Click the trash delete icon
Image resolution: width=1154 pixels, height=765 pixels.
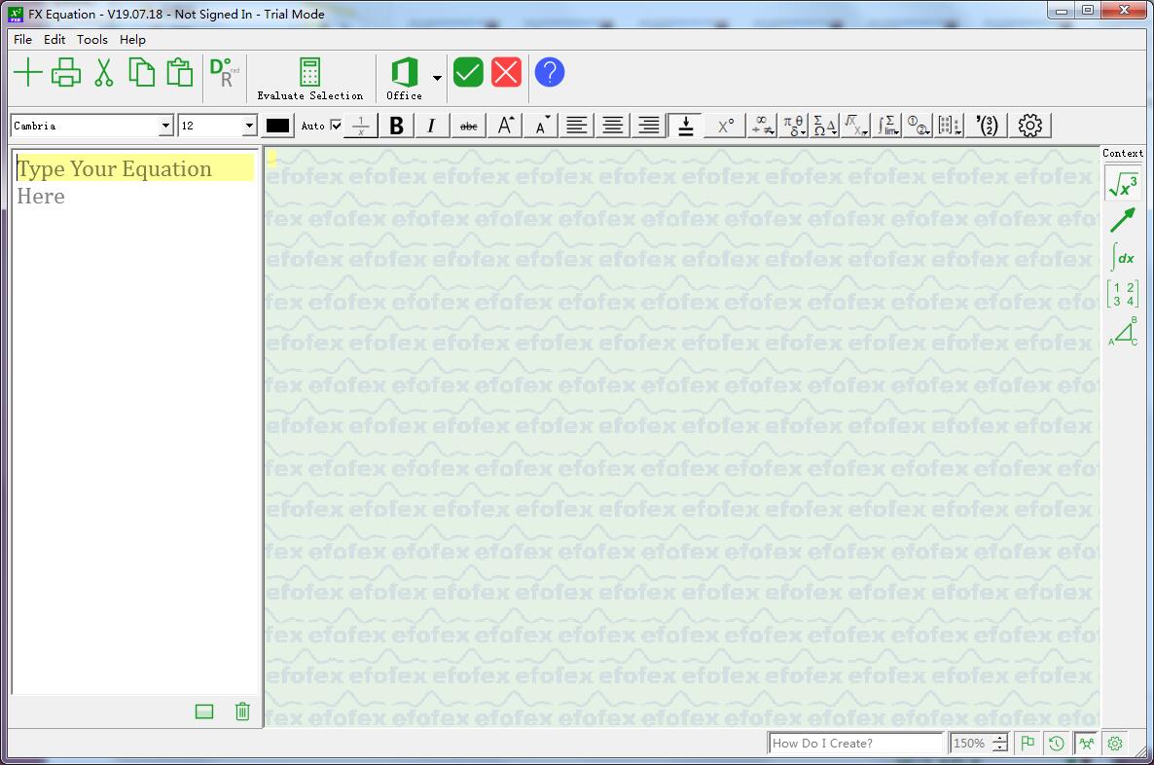243,711
